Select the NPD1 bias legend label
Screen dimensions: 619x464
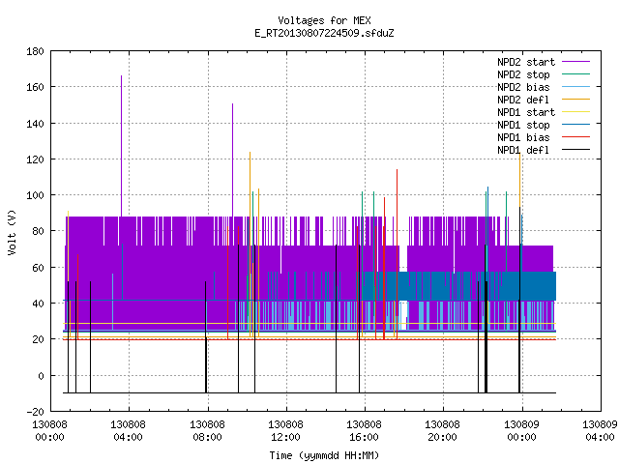pos(523,137)
